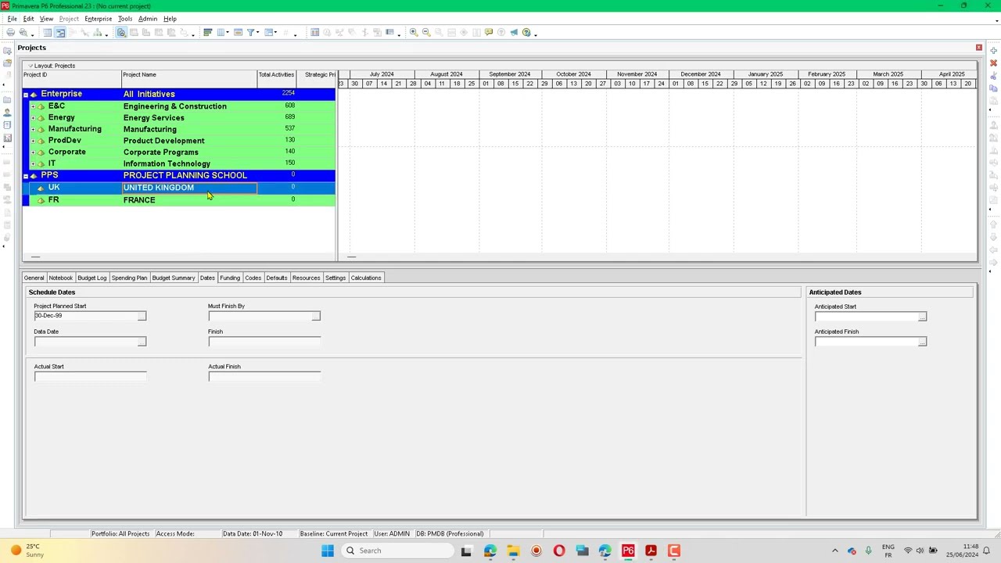
Task: Click the red Delete X icon
Action: [x=993, y=63]
